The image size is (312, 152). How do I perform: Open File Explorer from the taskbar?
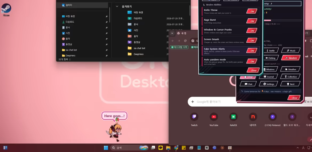click(168, 148)
